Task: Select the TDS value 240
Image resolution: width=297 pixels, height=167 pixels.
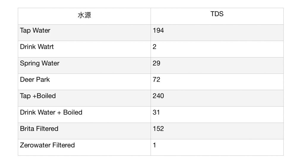Action: [x=158, y=96]
